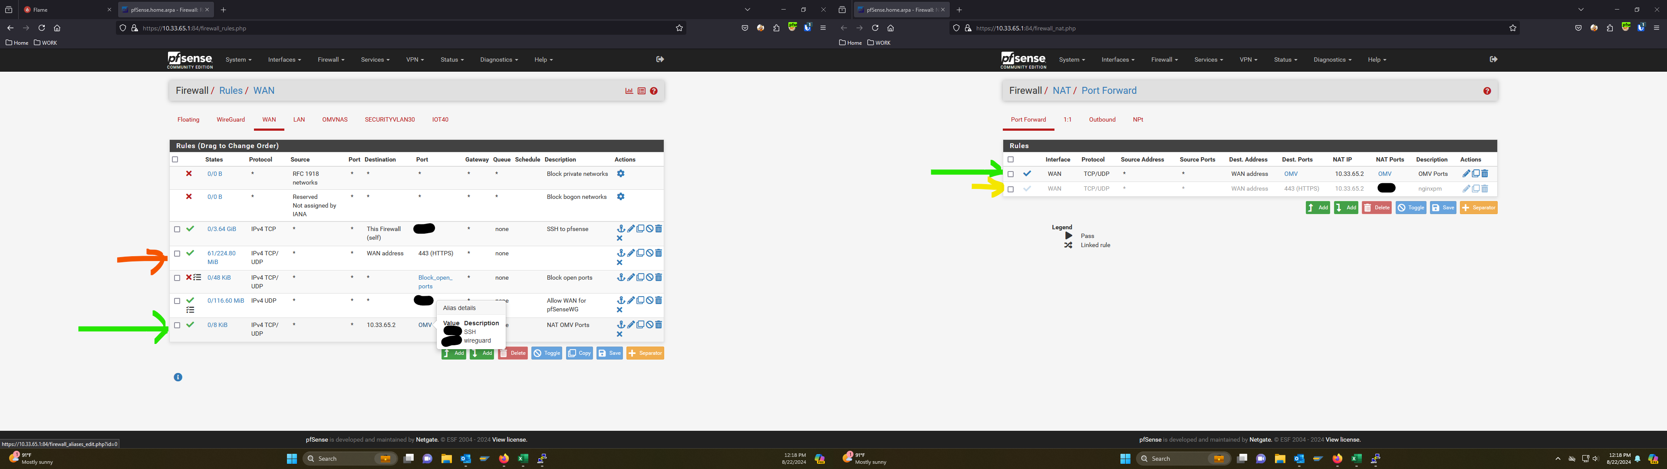Open System menu in left window
1667x469 pixels.
click(x=238, y=59)
